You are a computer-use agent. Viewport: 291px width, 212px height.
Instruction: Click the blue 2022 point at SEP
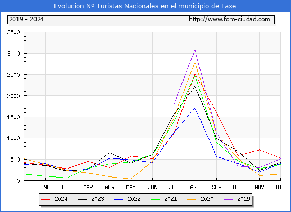click(216, 156)
